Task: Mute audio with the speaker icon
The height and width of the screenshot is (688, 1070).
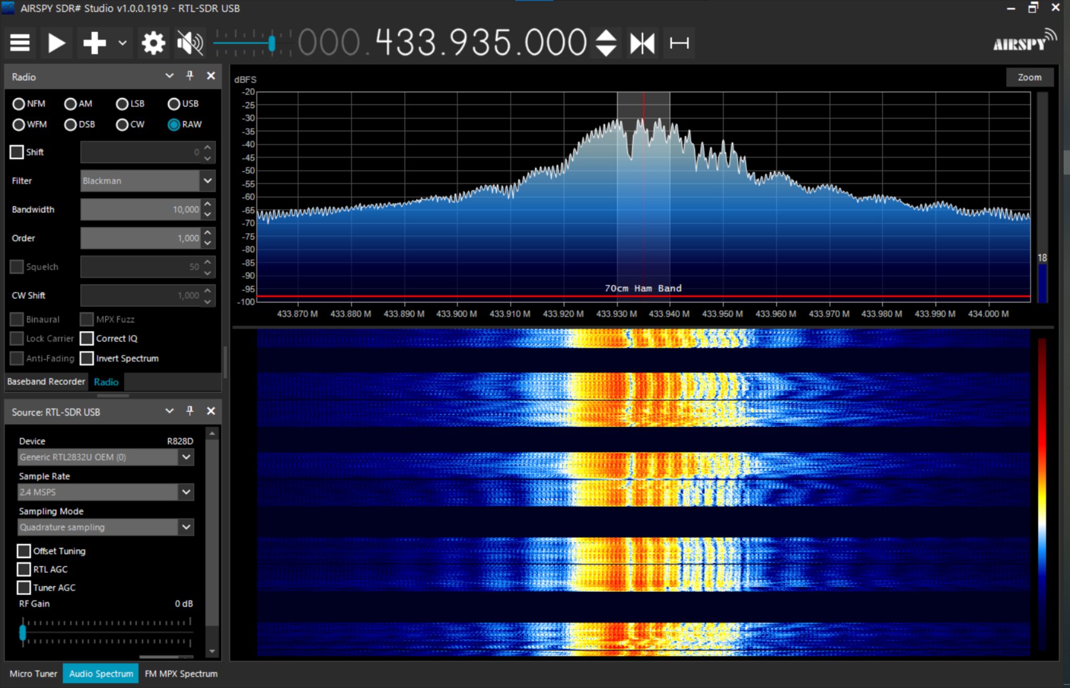Action: coord(190,43)
